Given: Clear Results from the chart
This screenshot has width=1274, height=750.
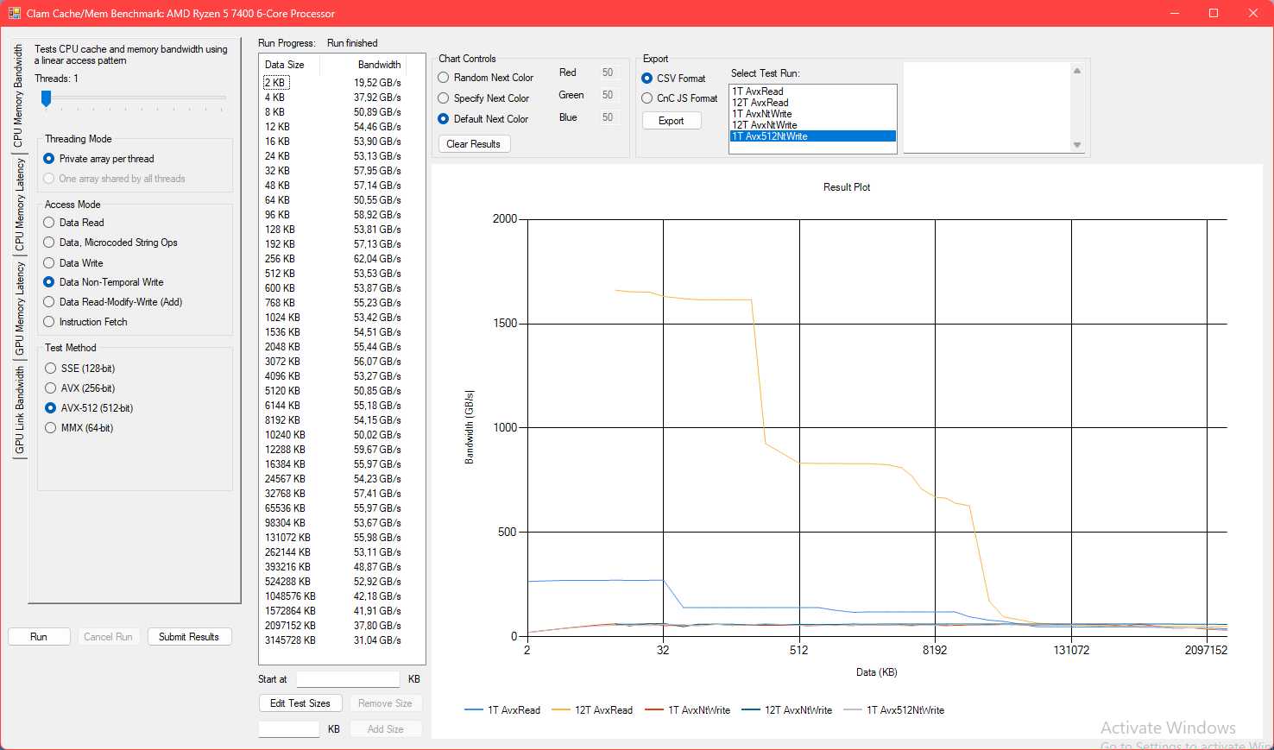Looking at the screenshot, I should (473, 144).
